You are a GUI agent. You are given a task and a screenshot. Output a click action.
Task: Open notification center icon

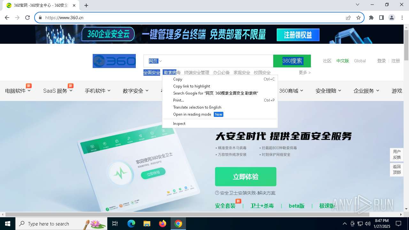(x=398, y=224)
